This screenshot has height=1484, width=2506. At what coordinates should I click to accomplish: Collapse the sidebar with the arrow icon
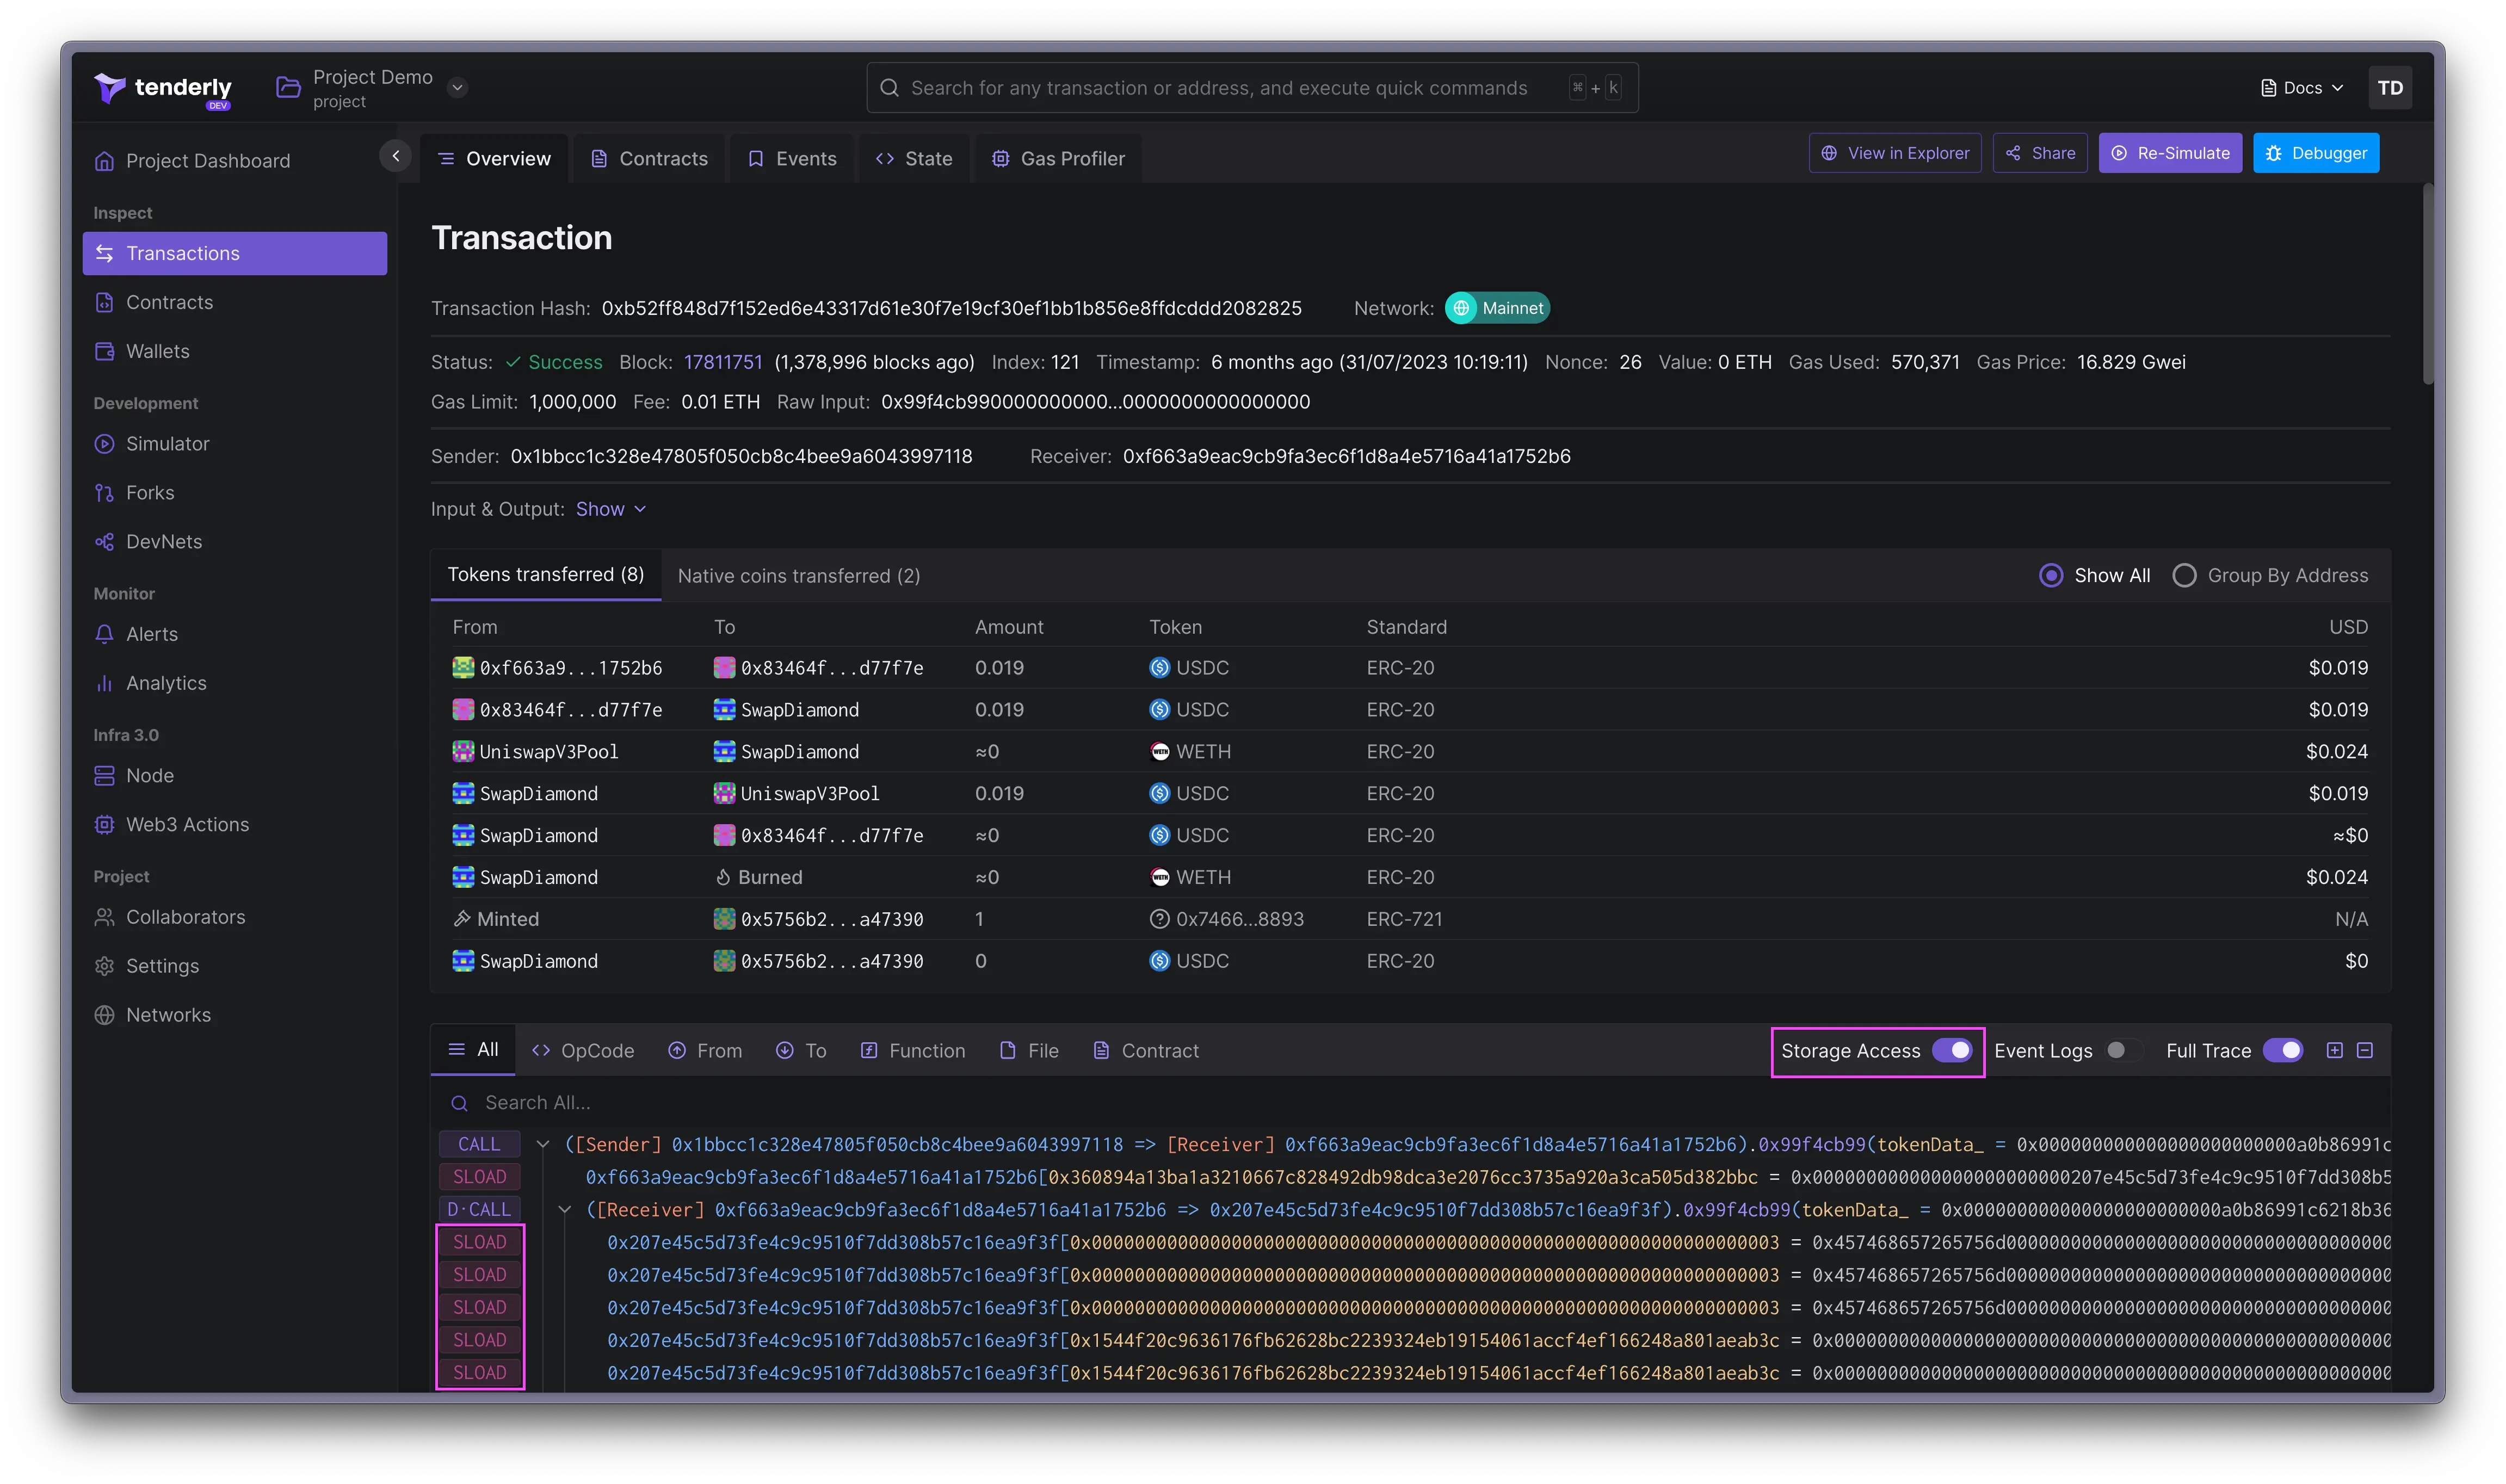pyautogui.click(x=396, y=156)
